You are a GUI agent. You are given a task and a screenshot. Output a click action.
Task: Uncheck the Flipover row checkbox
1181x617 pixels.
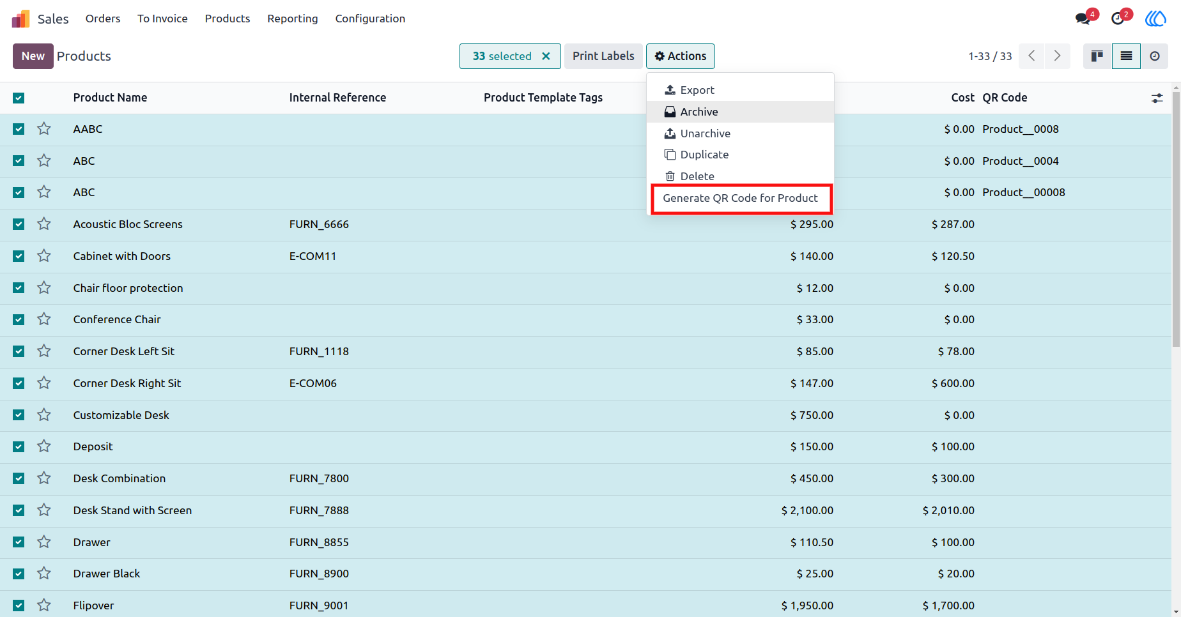[19, 606]
